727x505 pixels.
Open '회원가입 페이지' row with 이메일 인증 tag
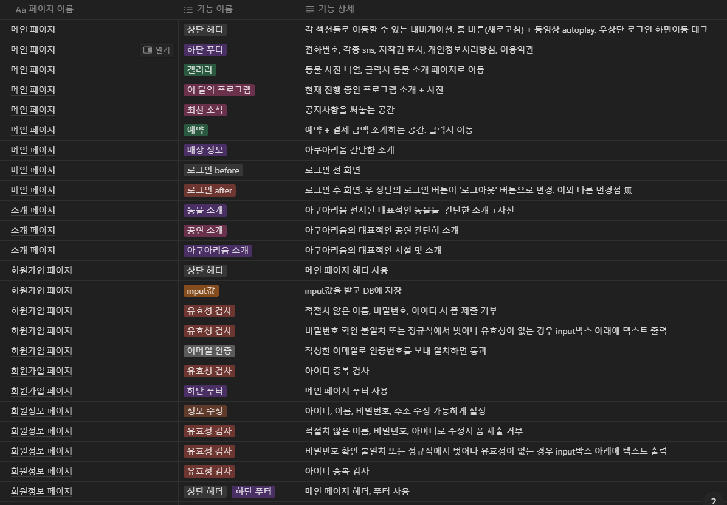click(41, 351)
